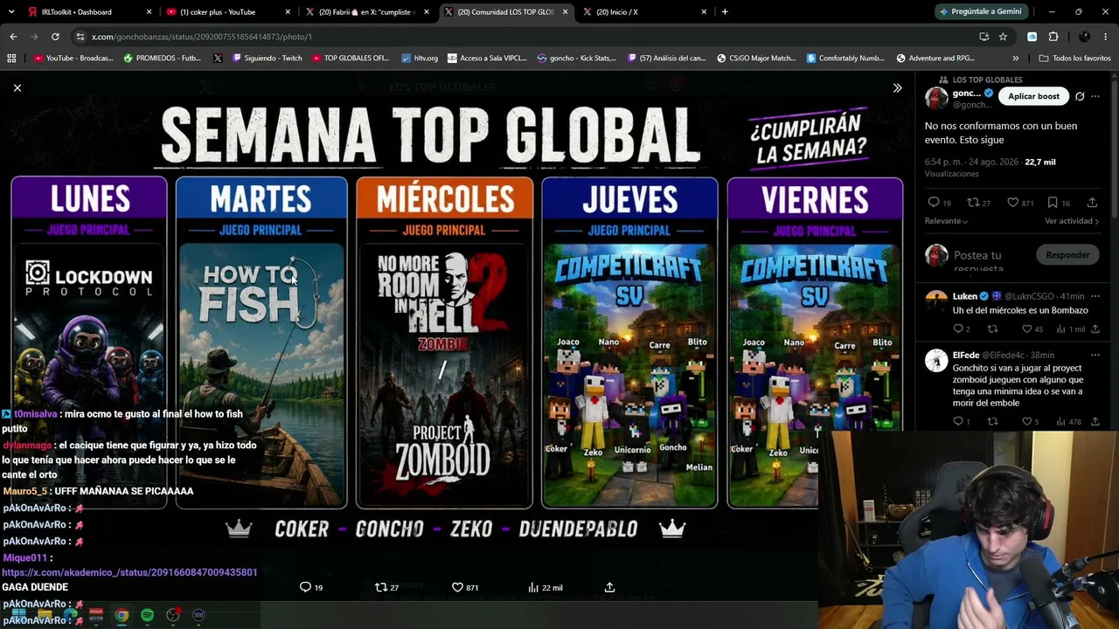The width and height of the screenshot is (1119, 629).
Task: Click the Responder button
Action: (x=1067, y=255)
